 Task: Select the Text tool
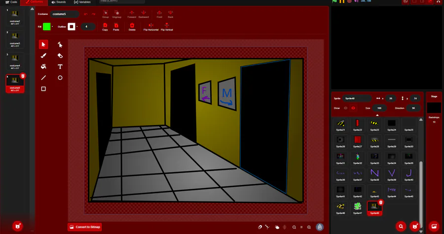(x=60, y=67)
